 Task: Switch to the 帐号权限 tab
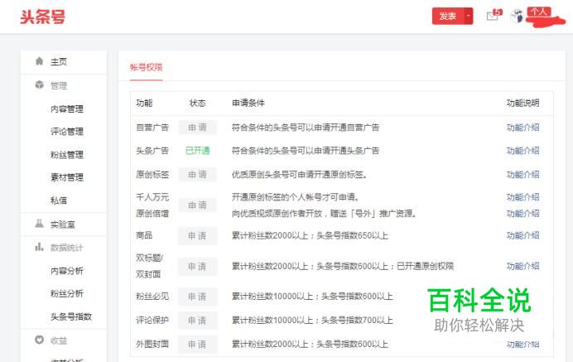coord(147,67)
